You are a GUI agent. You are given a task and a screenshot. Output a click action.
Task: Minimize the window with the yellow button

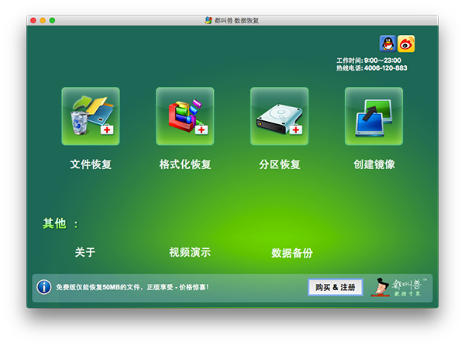(43, 20)
